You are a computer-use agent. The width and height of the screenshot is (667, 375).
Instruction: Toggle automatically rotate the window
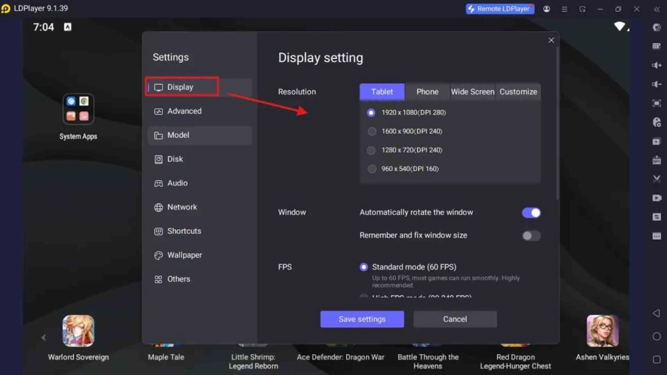(x=531, y=212)
